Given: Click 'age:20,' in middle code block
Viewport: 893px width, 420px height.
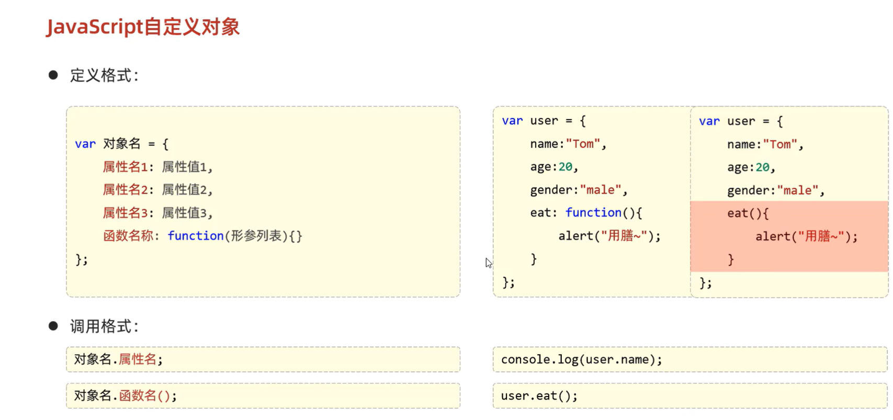Looking at the screenshot, I should [x=554, y=167].
